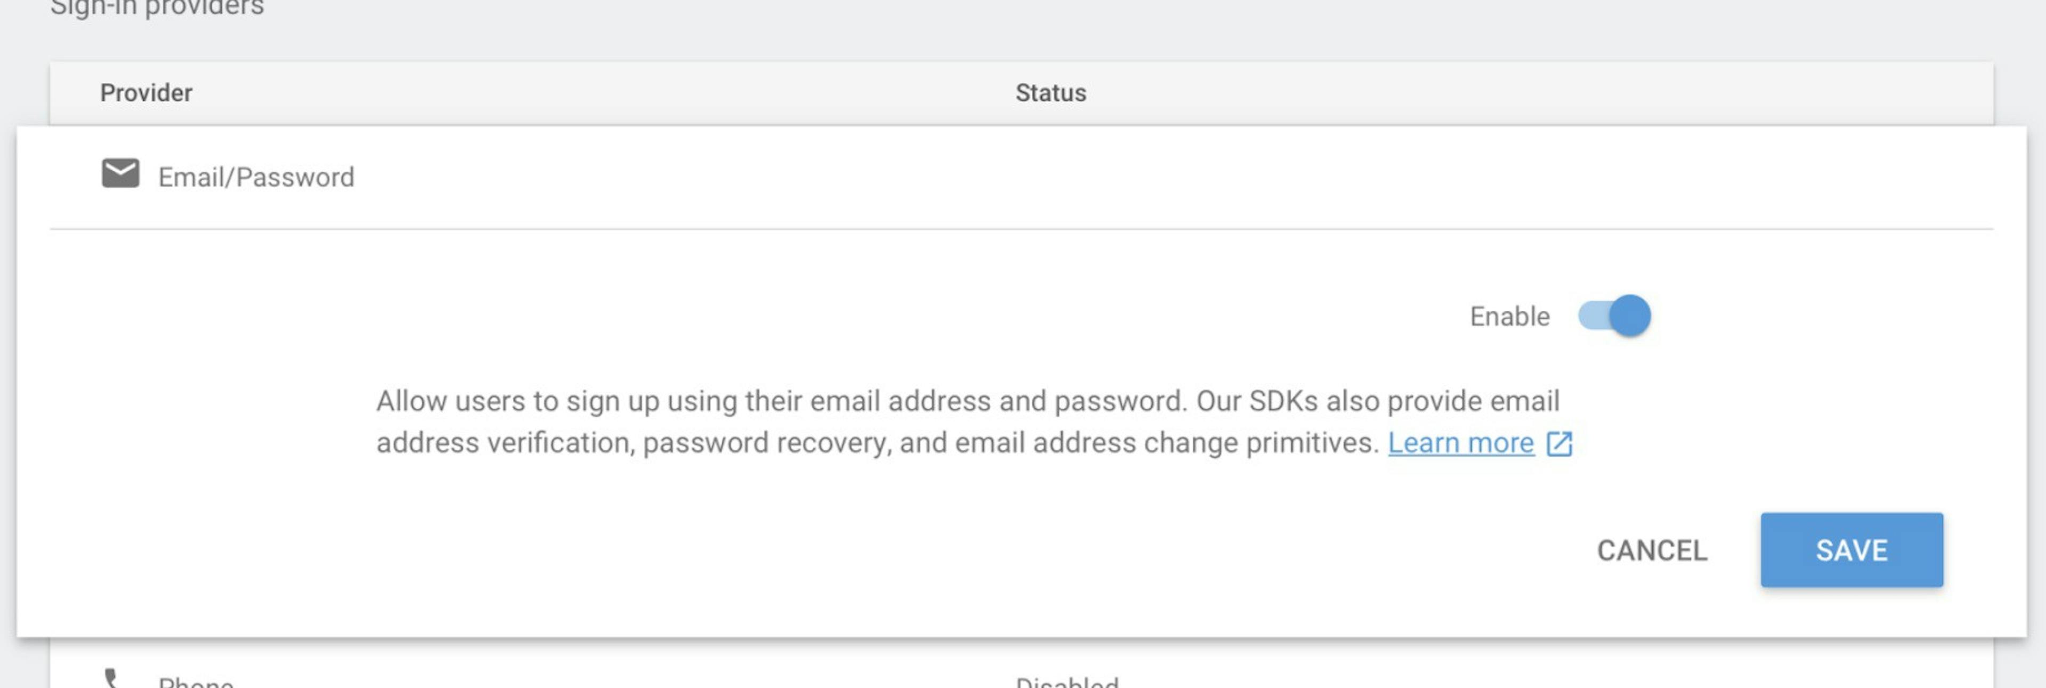Open the Learn more link
This screenshot has width=2046, height=688.
click(x=1460, y=443)
